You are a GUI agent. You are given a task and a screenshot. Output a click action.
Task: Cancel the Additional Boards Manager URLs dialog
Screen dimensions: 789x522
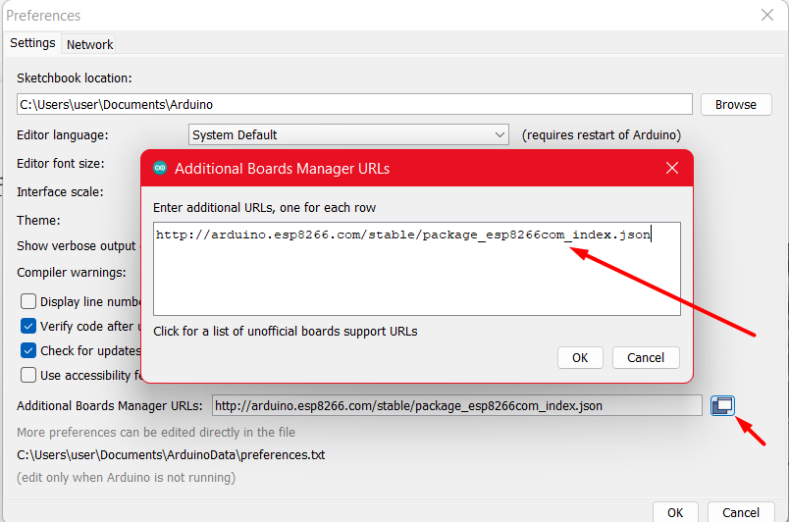click(x=646, y=357)
